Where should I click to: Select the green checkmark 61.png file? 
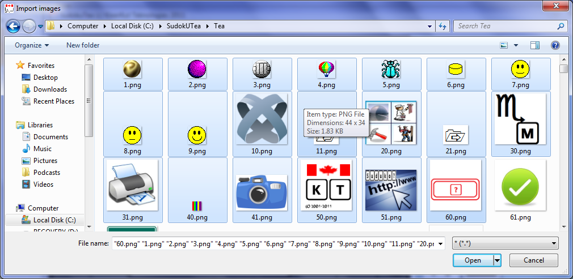pos(520,187)
